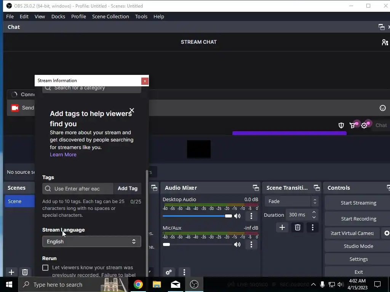Open the Edit menu
This screenshot has width=390, height=292.
(x=24, y=16)
